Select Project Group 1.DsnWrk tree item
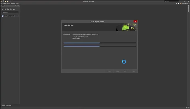The height and width of the screenshot is (109, 190). coord(10,16)
